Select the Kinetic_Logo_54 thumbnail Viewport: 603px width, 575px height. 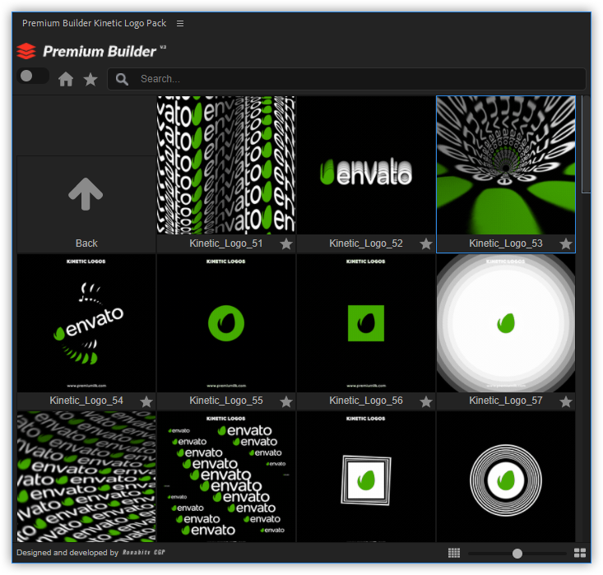tap(86, 323)
